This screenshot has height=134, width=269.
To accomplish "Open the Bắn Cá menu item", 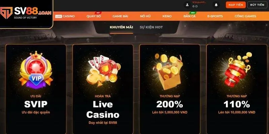I will (189, 16).
